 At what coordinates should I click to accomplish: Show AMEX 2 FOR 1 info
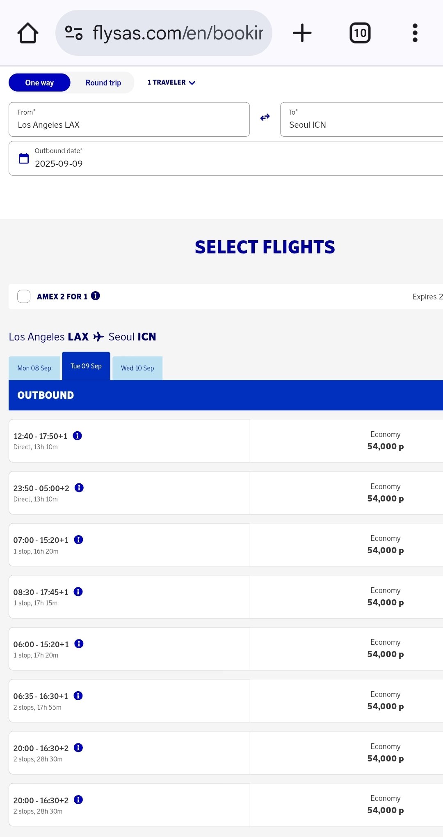click(96, 296)
